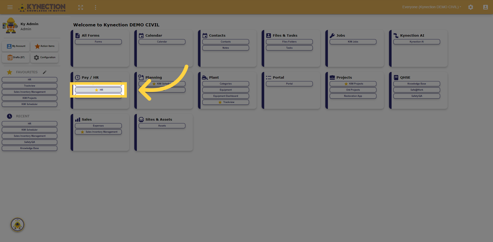Click the Kynection logo
493x242 pixels.
pyautogui.click(x=42, y=7)
